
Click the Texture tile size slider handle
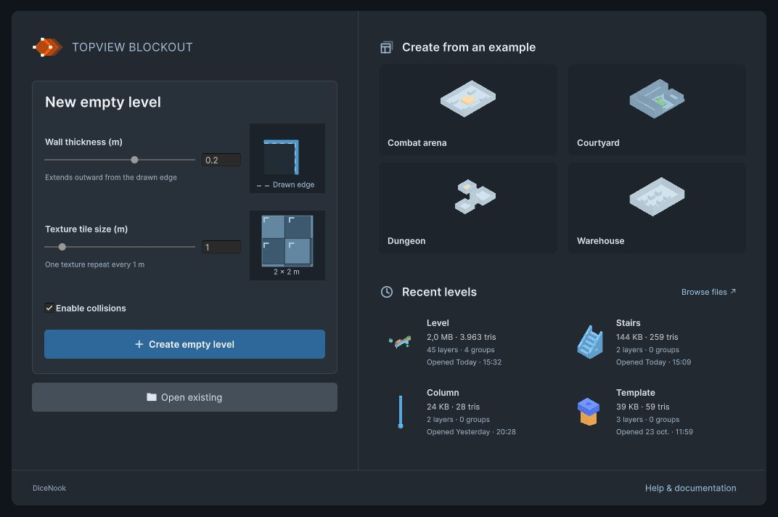coord(62,247)
